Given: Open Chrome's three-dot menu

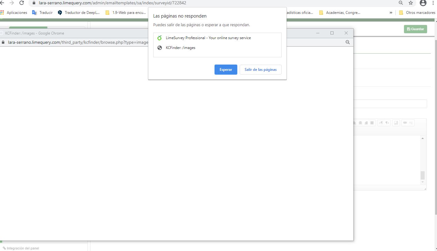Looking at the screenshot, I should [x=433, y=3].
